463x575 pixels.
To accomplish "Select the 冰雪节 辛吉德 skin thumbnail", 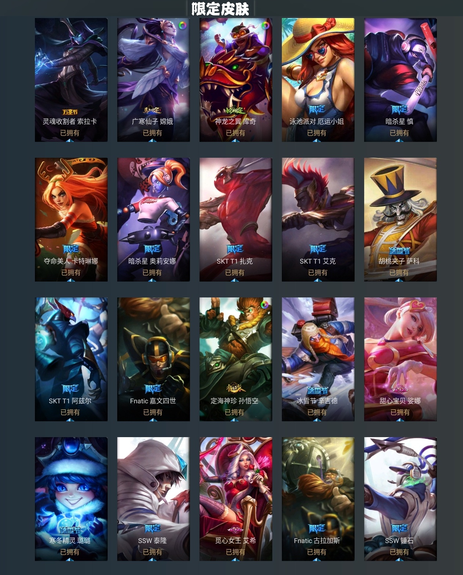I will [x=318, y=359].
